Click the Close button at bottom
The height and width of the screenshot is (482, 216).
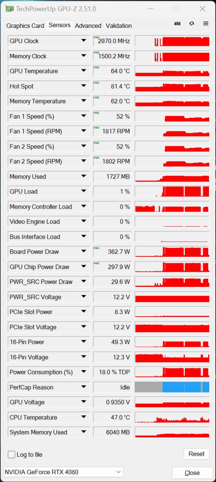click(x=192, y=473)
